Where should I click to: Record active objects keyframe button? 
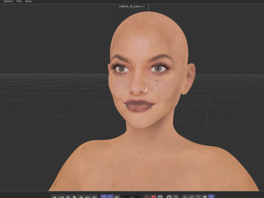(147, 197)
